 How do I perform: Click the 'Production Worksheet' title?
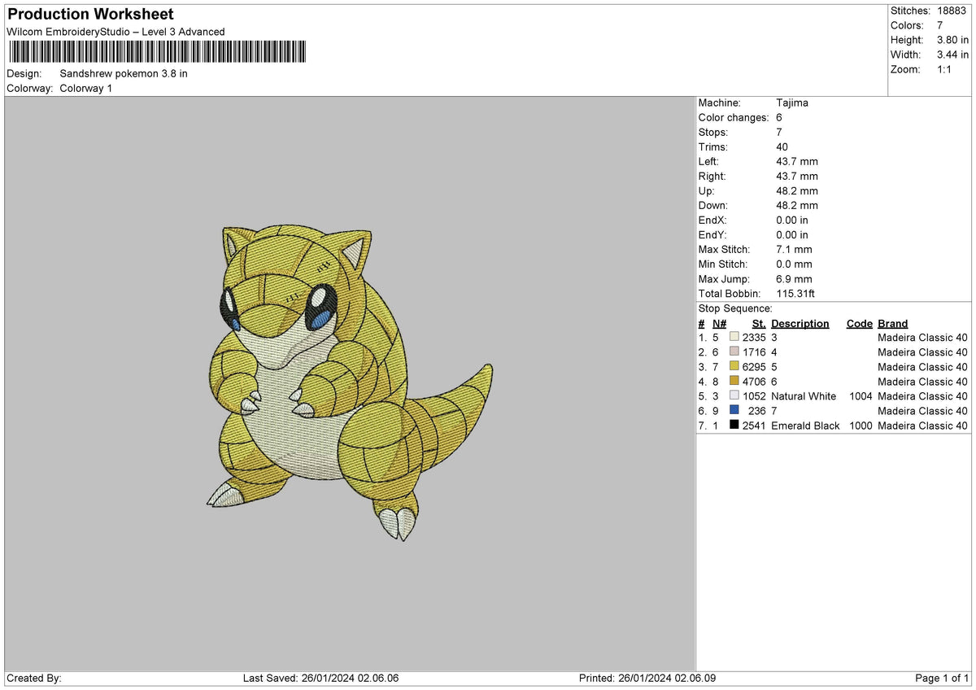(x=90, y=15)
